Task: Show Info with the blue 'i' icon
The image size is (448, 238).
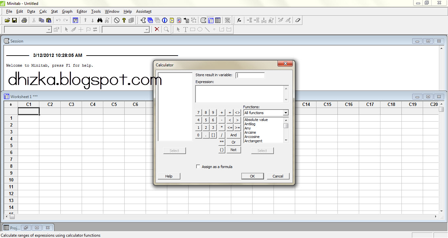Action: pyautogui.click(x=165, y=20)
